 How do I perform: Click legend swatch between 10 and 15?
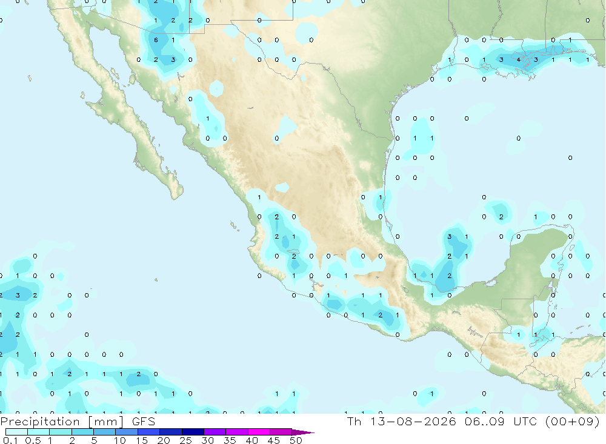click(127, 432)
